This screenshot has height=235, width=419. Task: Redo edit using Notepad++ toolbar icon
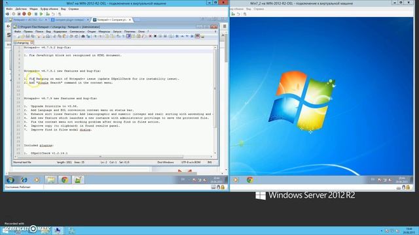pyautogui.click(x=77, y=36)
